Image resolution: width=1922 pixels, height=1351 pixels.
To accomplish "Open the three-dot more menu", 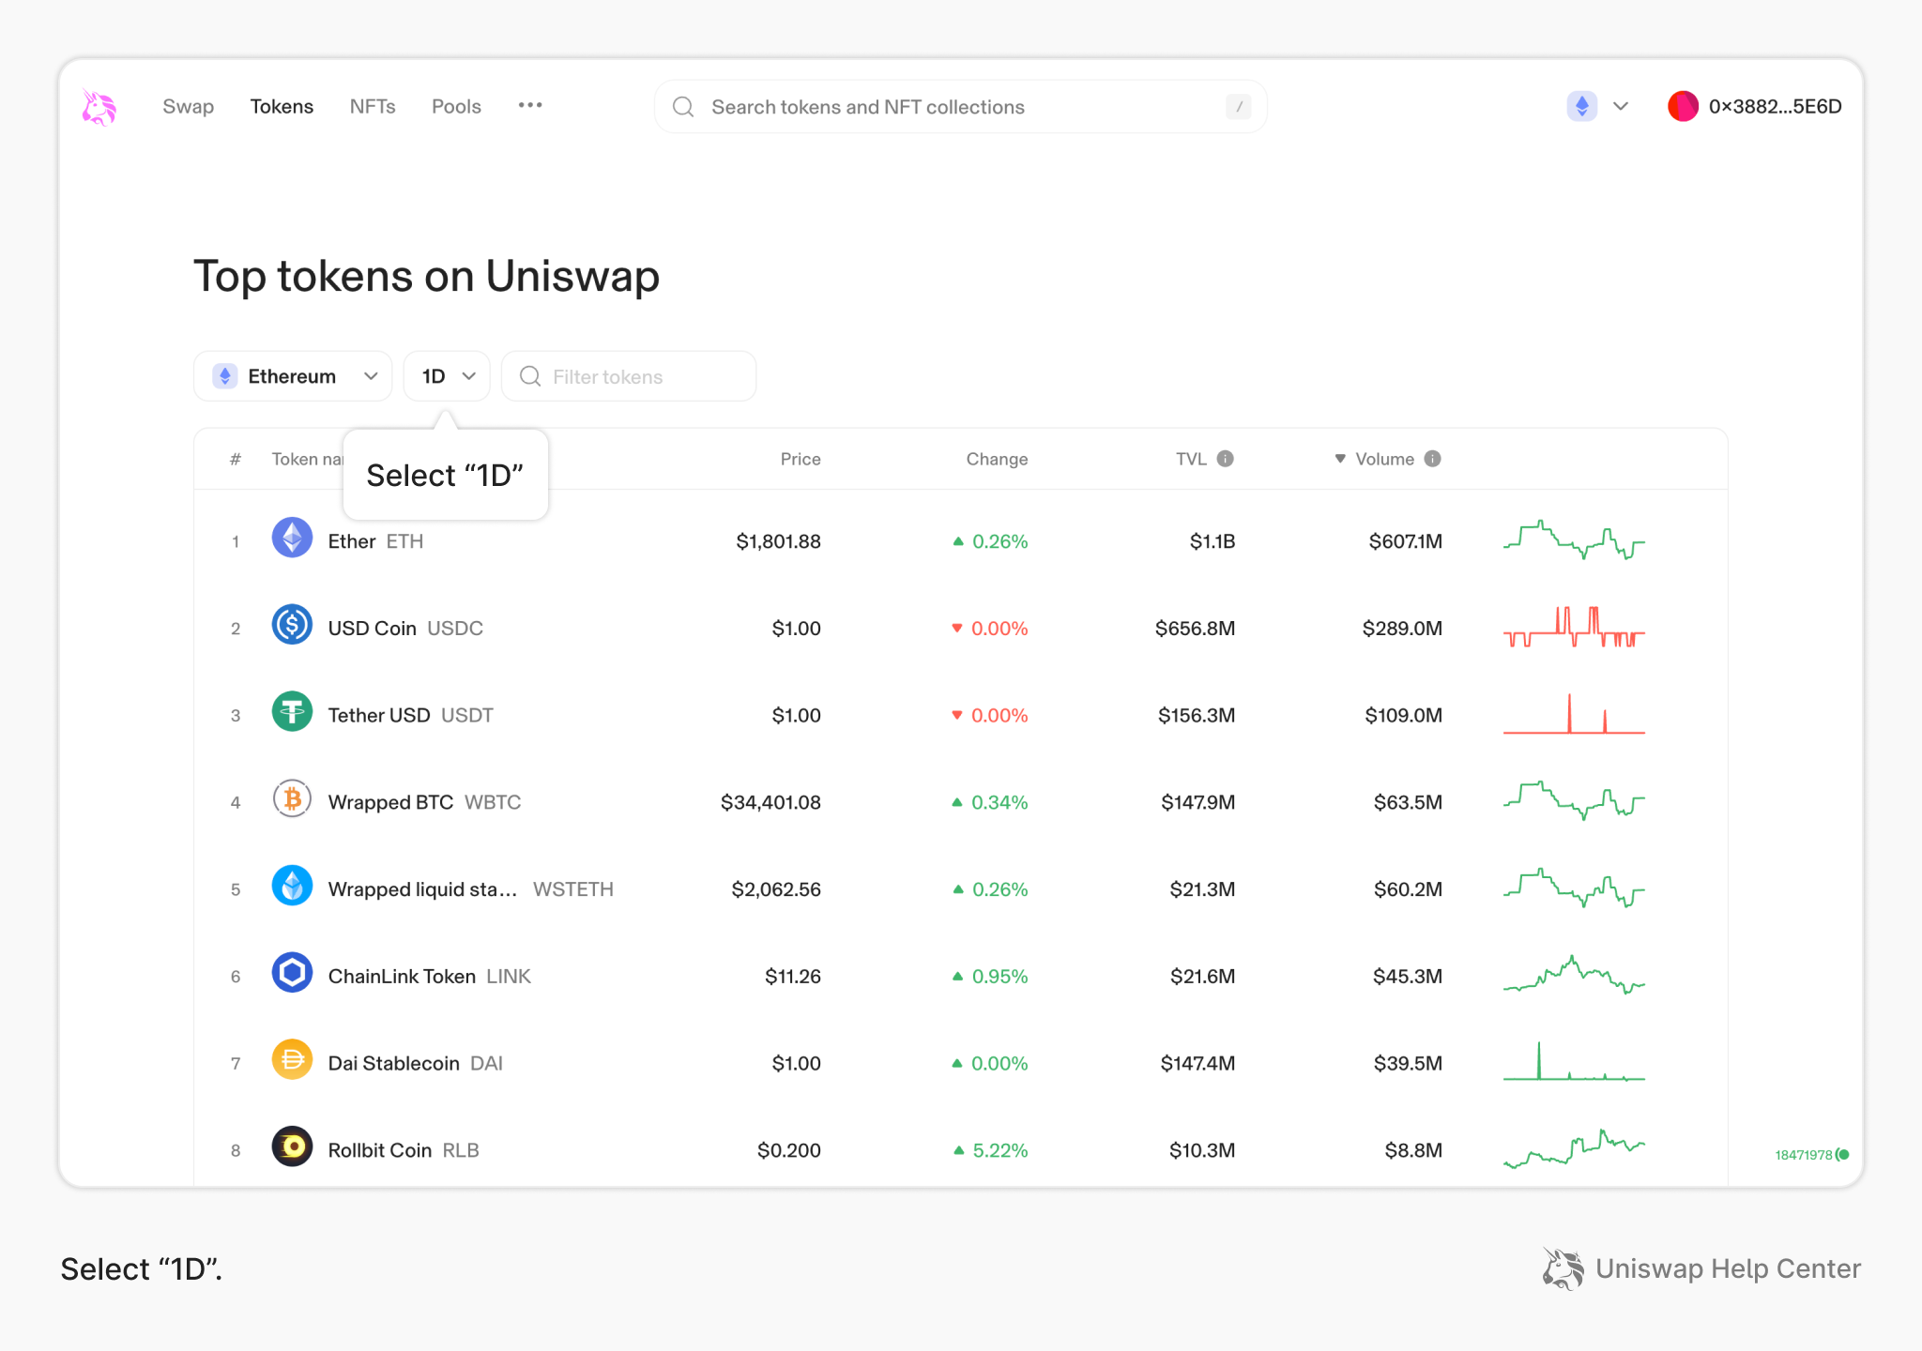I will pyautogui.click(x=530, y=105).
